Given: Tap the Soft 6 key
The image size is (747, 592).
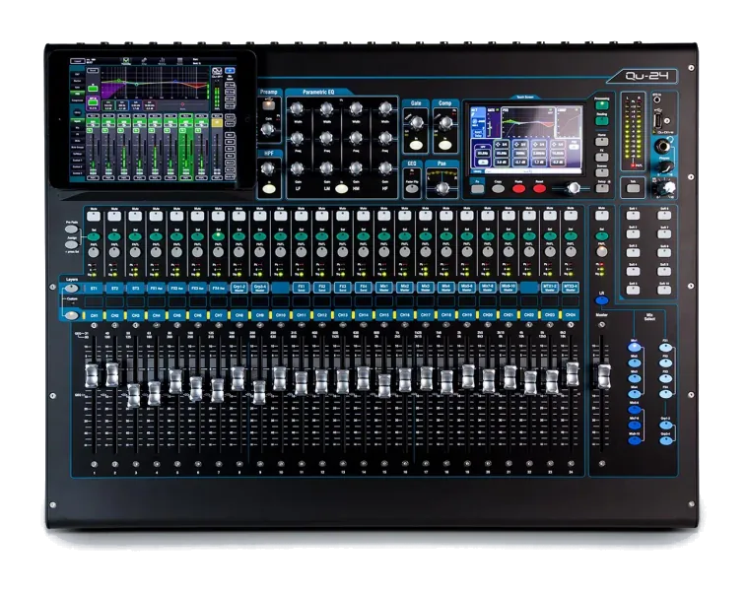Looking at the screenshot, I should click(664, 216).
